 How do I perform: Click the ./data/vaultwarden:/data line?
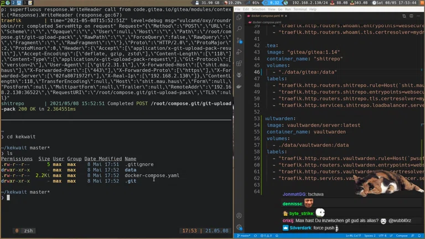[314, 146]
